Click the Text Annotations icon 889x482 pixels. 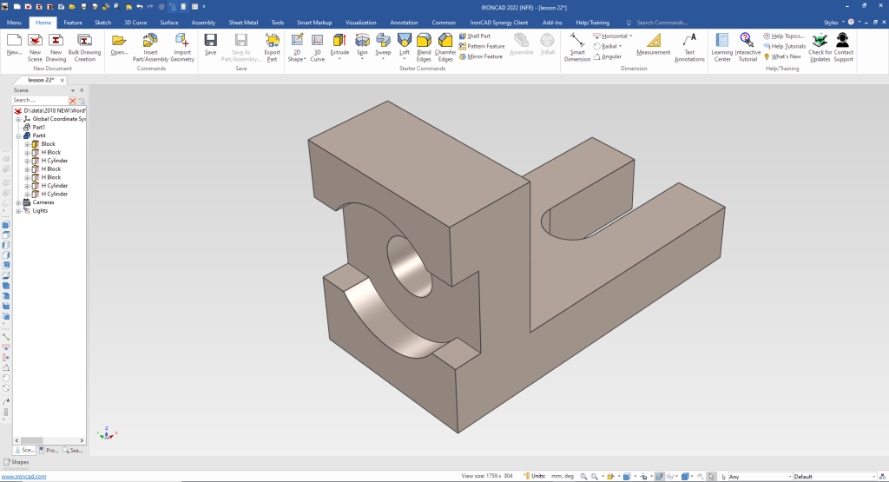pos(689,40)
